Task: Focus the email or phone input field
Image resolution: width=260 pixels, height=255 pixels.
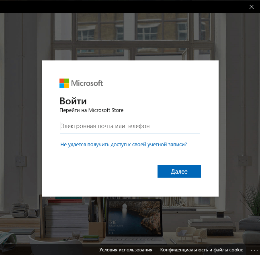Action: point(130,126)
